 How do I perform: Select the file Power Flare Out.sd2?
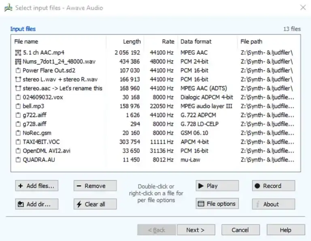click(49, 70)
